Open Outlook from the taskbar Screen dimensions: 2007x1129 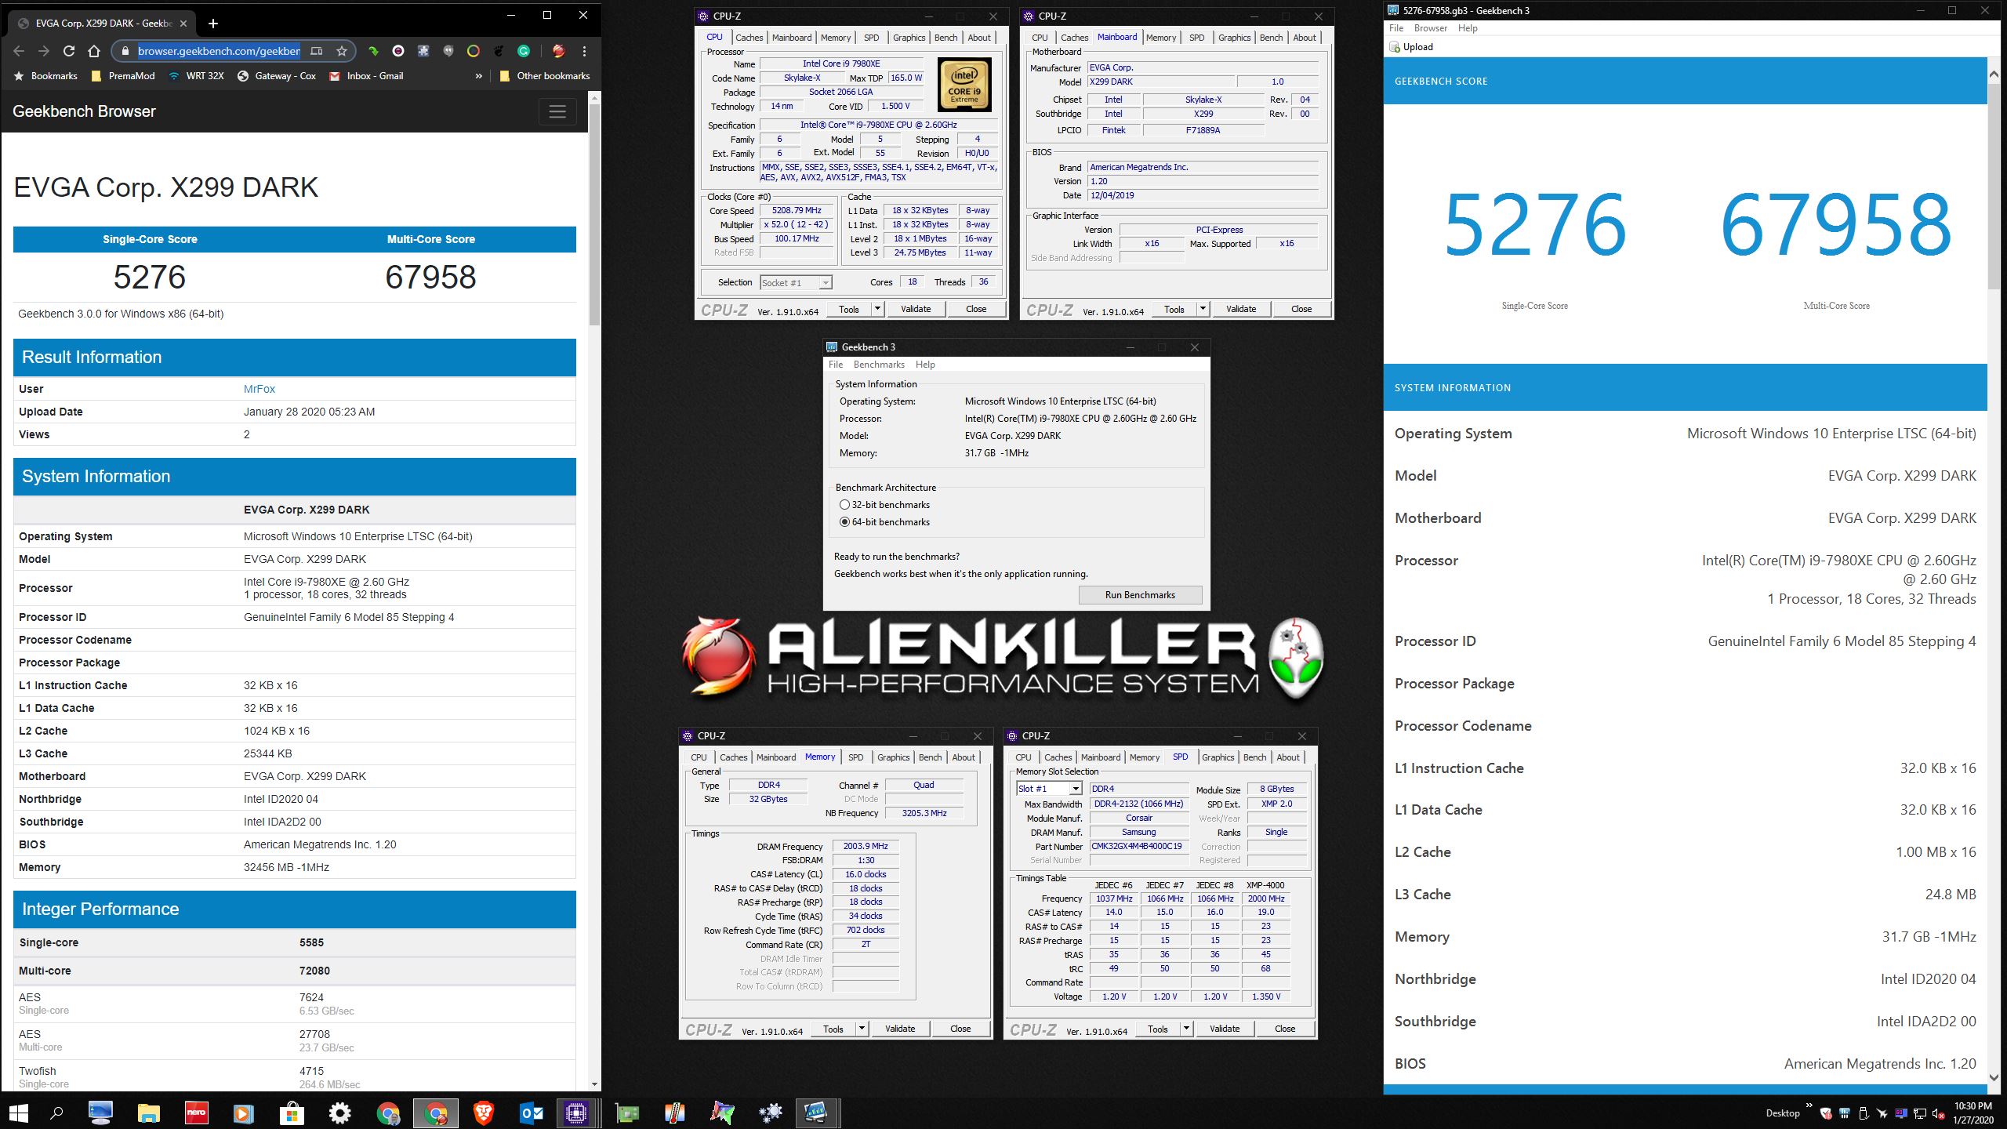pos(532,1113)
